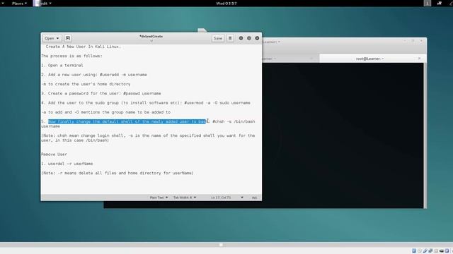Close the root@Learner terminal tab
The height and width of the screenshot is (254, 453).
coord(419,59)
